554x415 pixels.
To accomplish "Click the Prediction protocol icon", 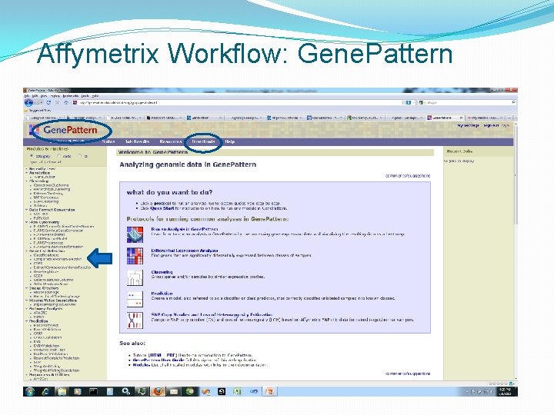I will tap(135, 299).
